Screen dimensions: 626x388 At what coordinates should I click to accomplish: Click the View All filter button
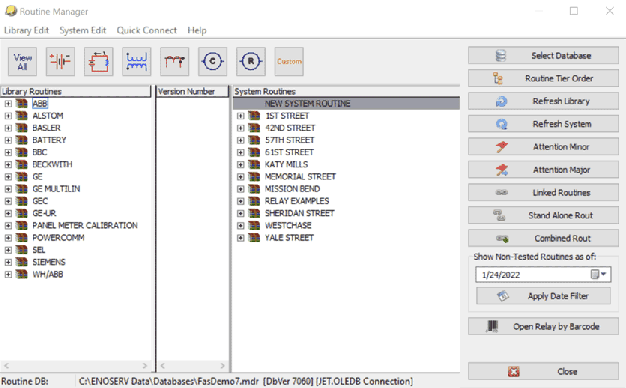pos(22,62)
